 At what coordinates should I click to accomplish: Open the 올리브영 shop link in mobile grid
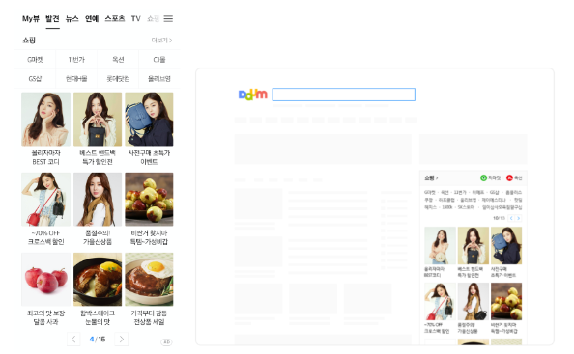pos(159,78)
